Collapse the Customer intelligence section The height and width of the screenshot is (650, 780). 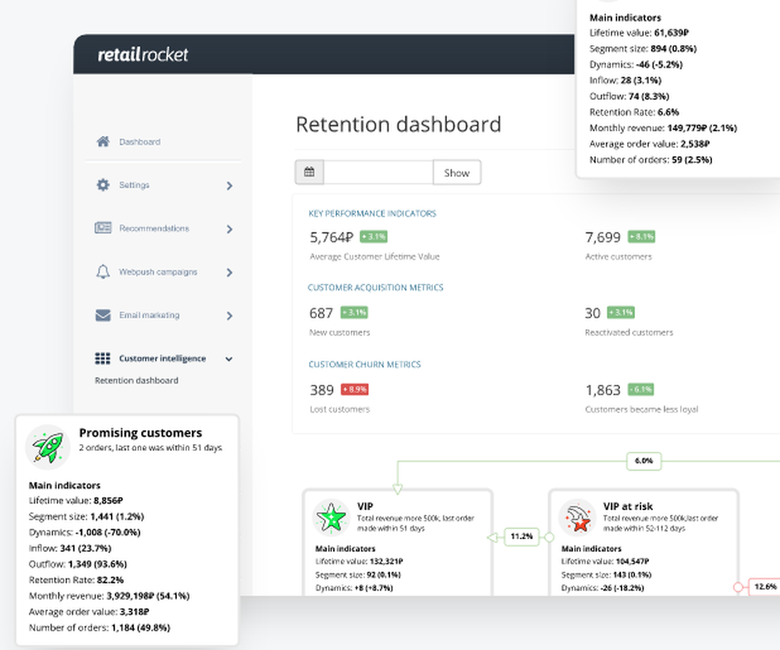[229, 359]
